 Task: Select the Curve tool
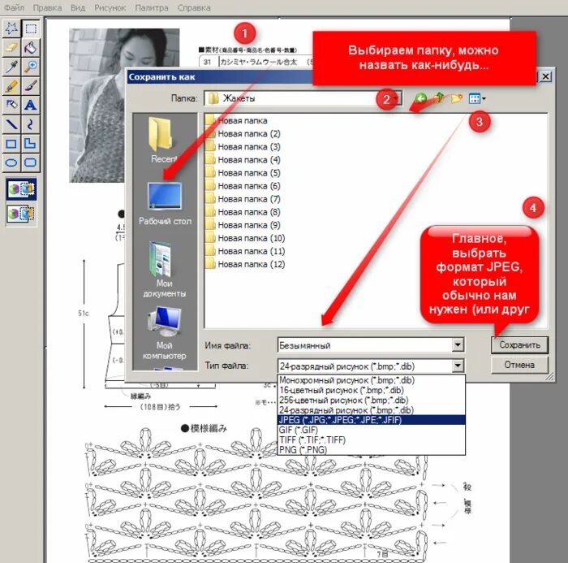click(x=31, y=124)
